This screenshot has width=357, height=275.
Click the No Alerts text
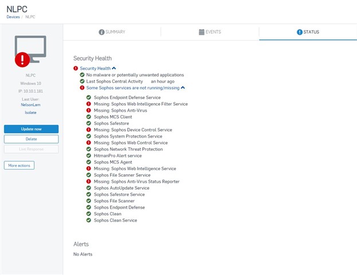[x=83, y=254]
